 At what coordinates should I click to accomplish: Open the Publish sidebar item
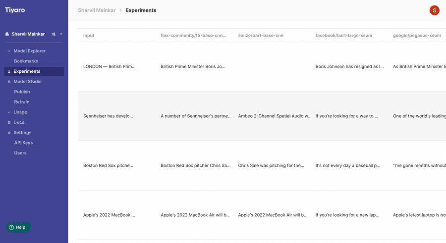click(x=22, y=92)
